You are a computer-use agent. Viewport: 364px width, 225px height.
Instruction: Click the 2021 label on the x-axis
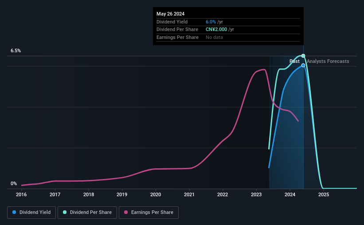coord(189,194)
